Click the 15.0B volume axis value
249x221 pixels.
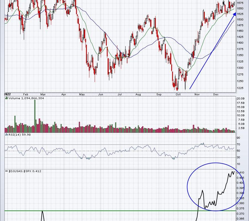[241, 107]
